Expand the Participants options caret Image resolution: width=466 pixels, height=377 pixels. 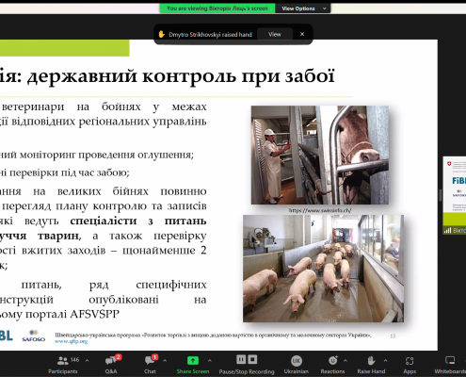coord(87,360)
